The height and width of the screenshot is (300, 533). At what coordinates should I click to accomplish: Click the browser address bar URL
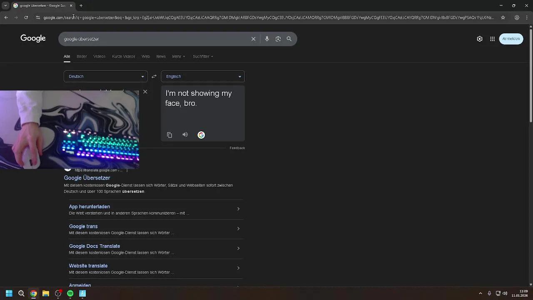(269, 17)
